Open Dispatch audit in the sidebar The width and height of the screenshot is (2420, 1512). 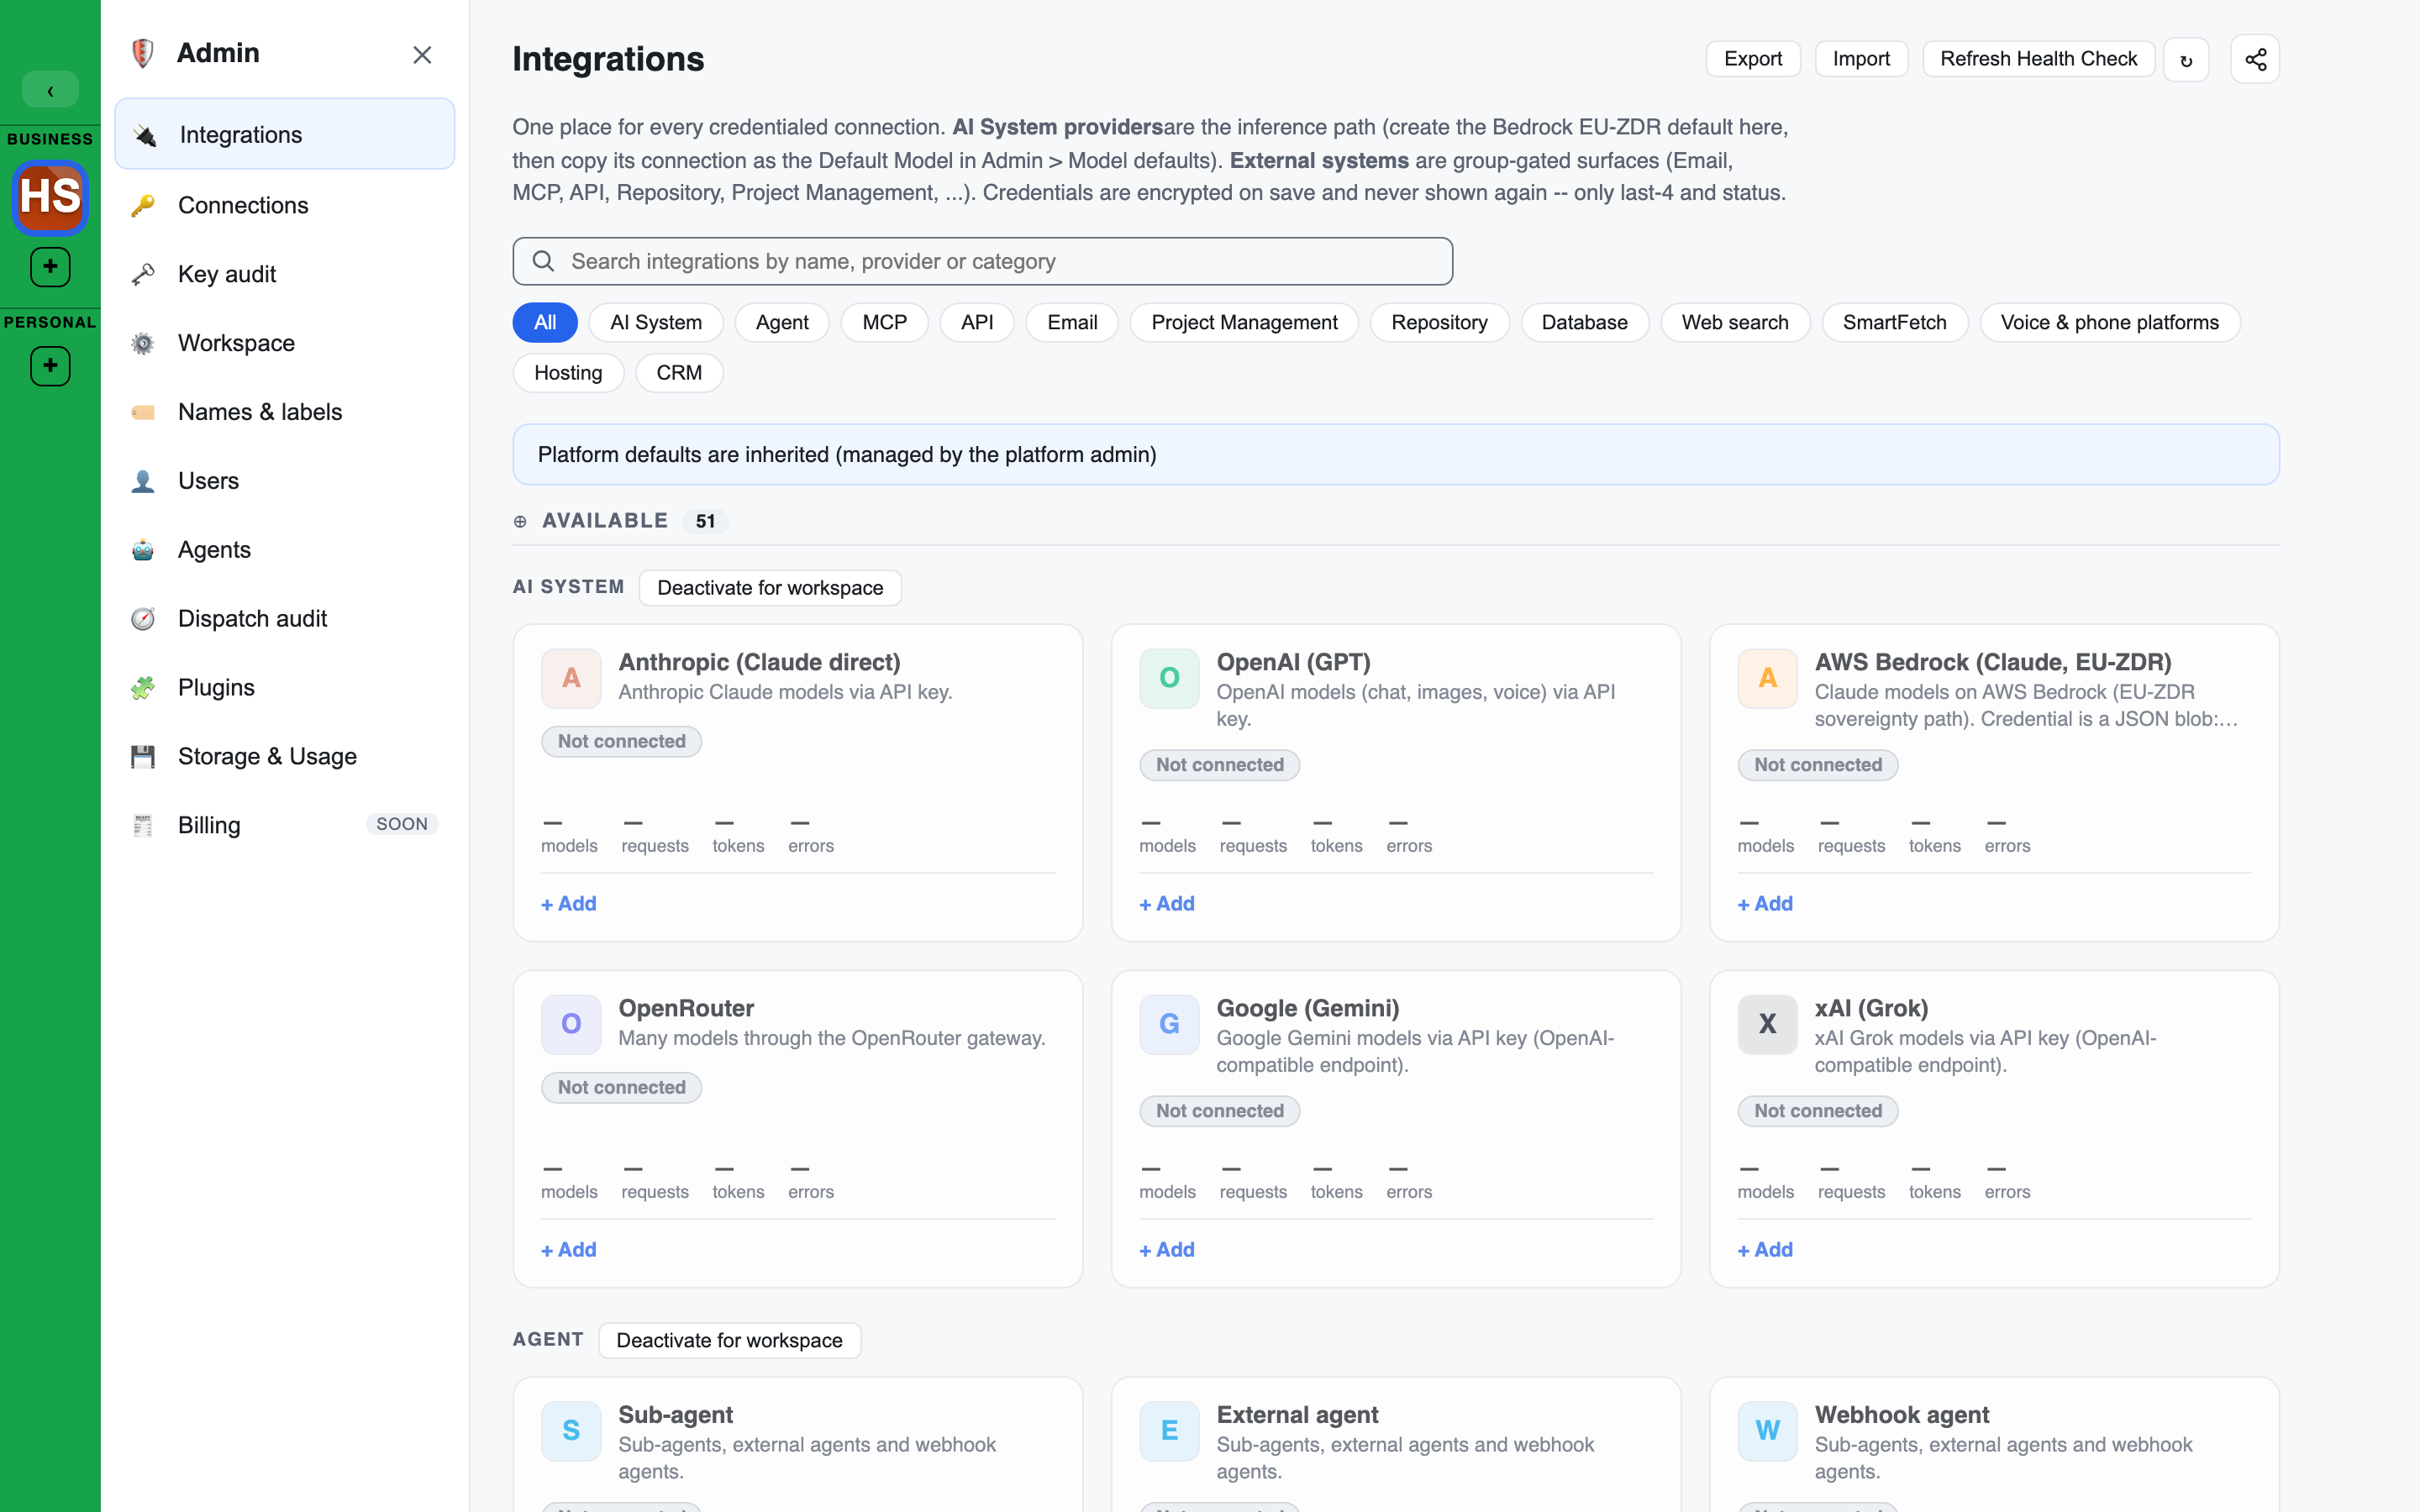coord(285,619)
